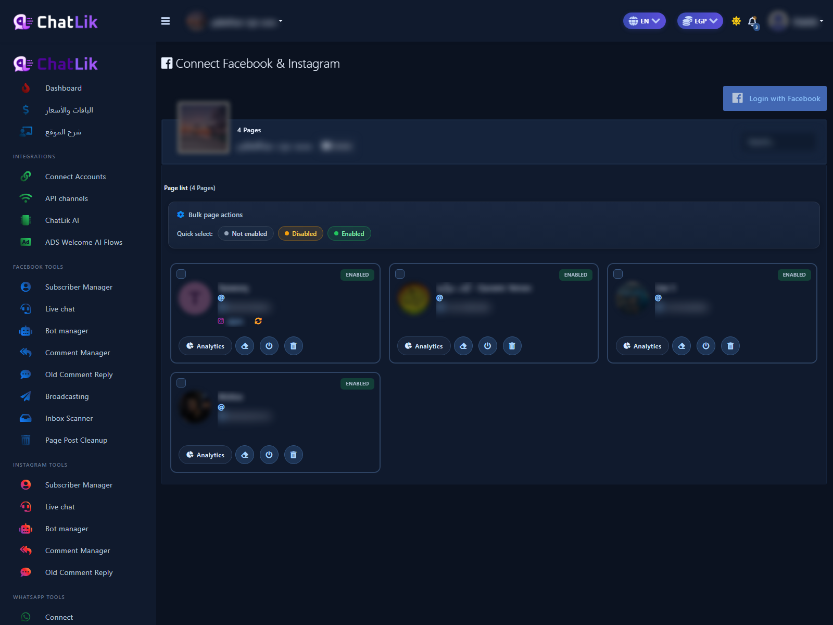Open Analytics on the second page card
Image resolution: width=833 pixels, height=625 pixels.
tap(424, 346)
